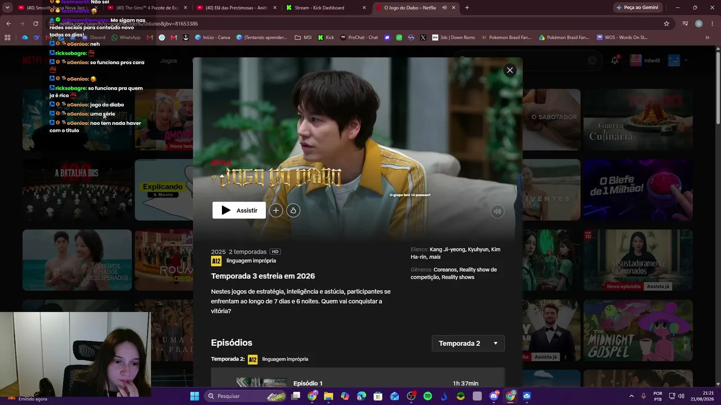Open the Kick bookmark
Screen dimensions: 721x405
tap(326, 38)
